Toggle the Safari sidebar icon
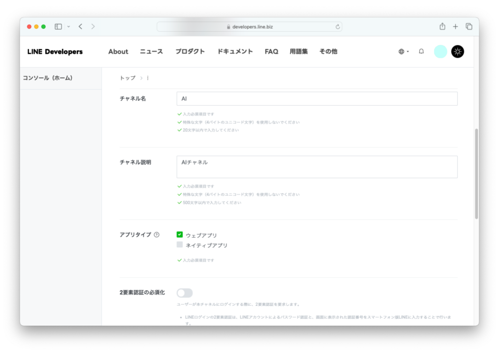 point(58,26)
